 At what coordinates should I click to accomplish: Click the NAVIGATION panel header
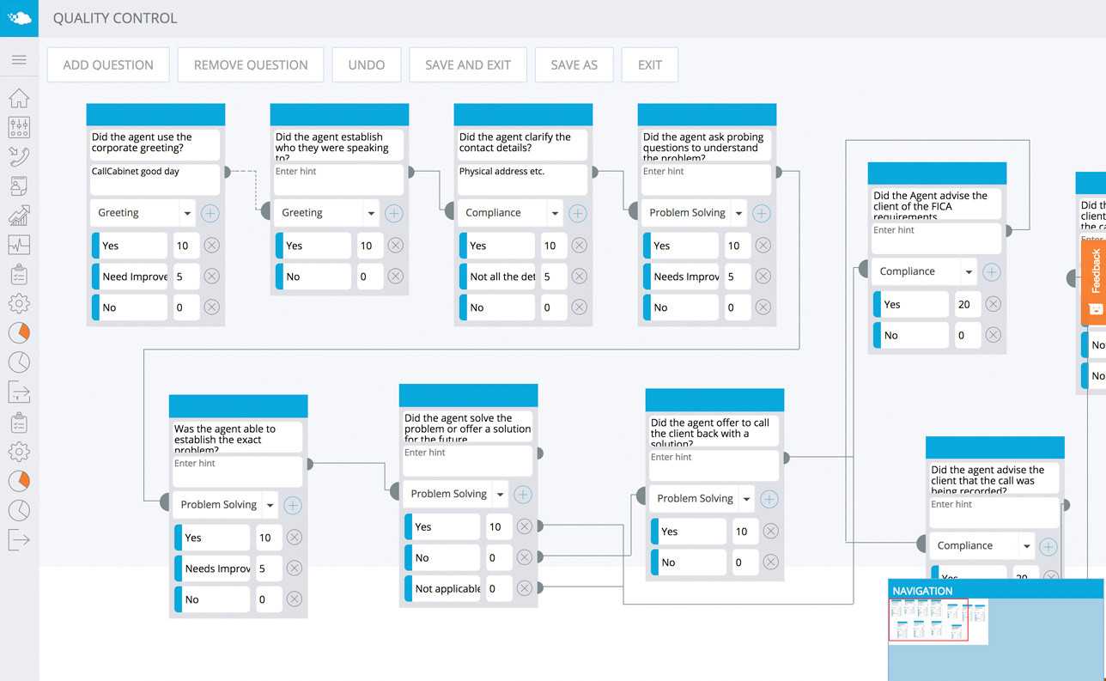(x=995, y=590)
